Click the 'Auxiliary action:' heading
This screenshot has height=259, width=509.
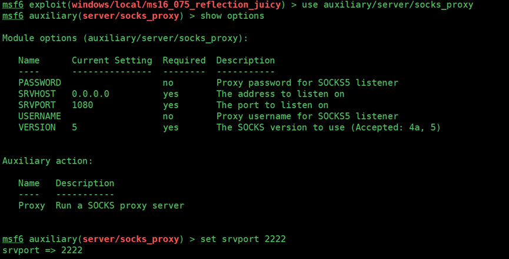tap(48, 161)
